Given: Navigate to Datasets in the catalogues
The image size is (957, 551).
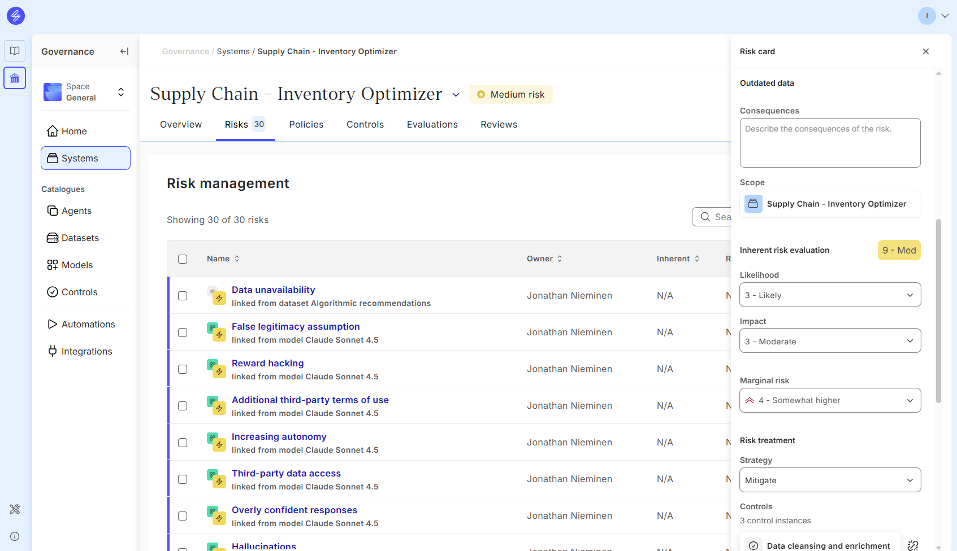Looking at the screenshot, I should (80, 238).
